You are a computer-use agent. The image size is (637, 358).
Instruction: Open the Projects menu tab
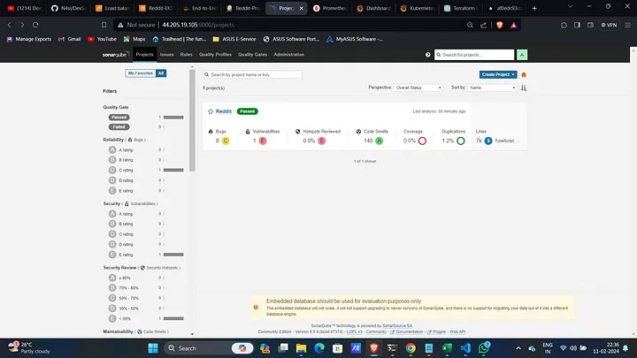144,55
